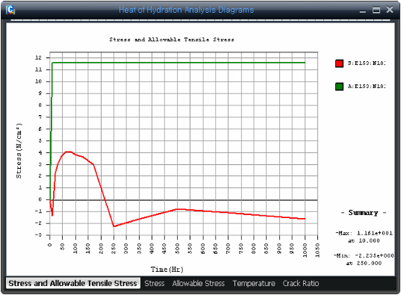Click the red curve minimum at 250 hours
Viewport: 401px width, 295px height.
point(114,226)
